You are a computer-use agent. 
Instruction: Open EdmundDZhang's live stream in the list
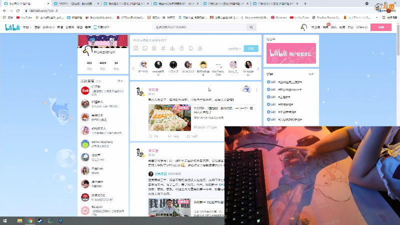point(103,144)
